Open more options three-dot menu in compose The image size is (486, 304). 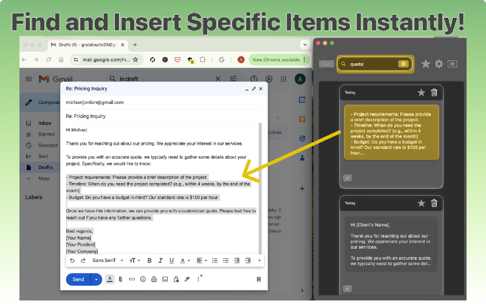pyautogui.click(x=199, y=279)
